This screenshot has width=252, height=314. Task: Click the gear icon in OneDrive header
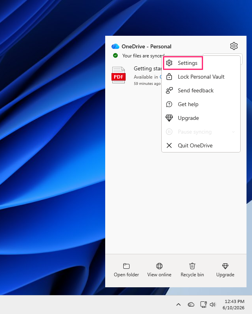pyautogui.click(x=234, y=46)
